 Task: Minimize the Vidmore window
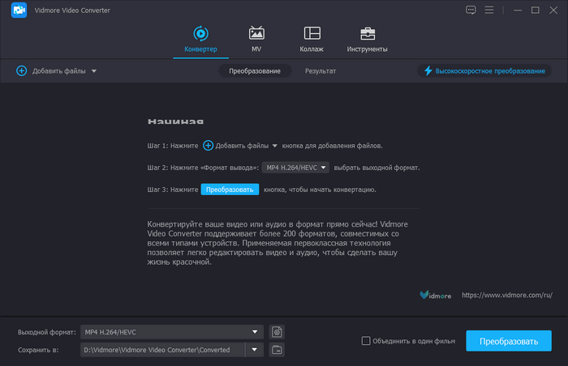pyautogui.click(x=518, y=11)
